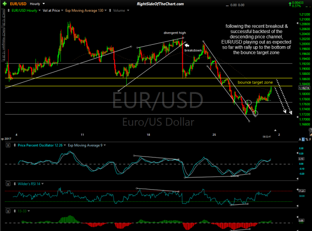Click the scale arrow near the 1.17000 price label
The image size is (312, 231).
click(x=297, y=117)
